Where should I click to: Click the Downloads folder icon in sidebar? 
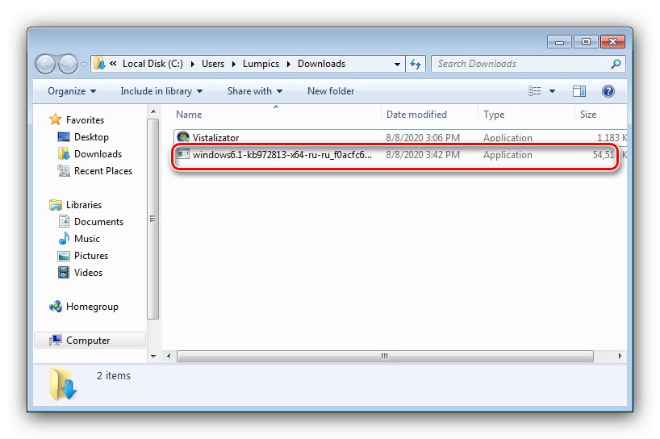64,153
